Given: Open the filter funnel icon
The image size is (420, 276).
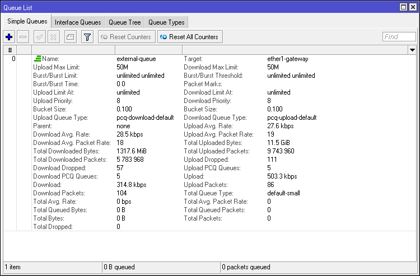Looking at the screenshot, I should (87, 37).
